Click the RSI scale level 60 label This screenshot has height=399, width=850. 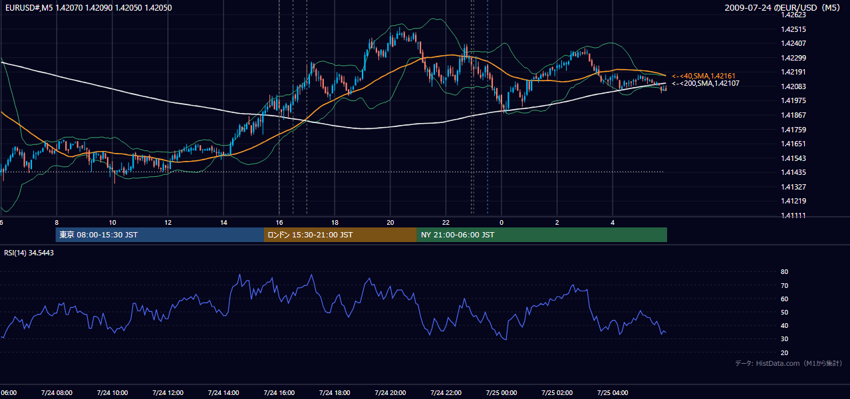click(x=785, y=299)
